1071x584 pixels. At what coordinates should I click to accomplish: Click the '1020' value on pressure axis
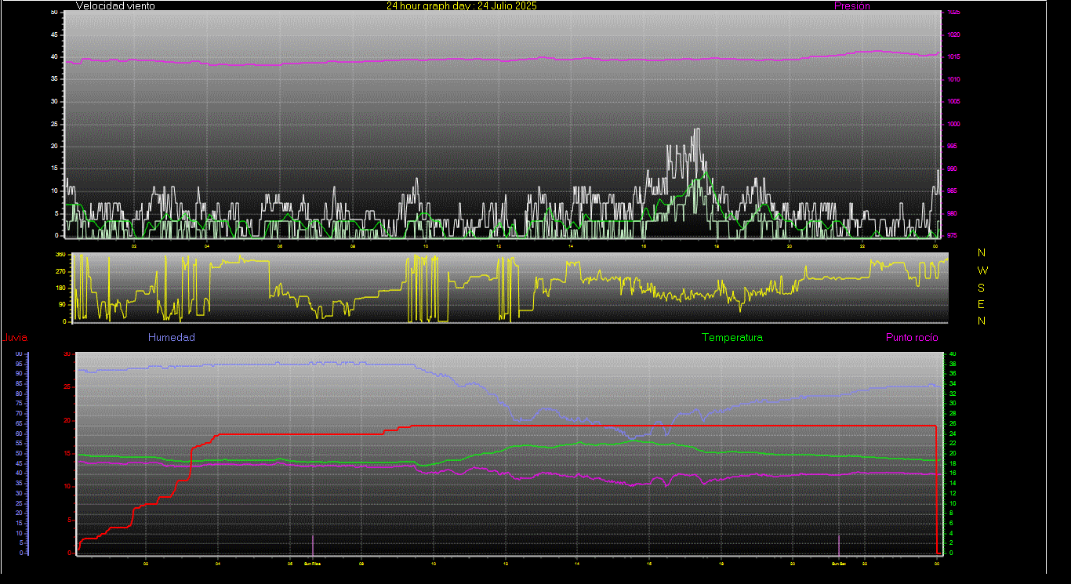pos(953,34)
